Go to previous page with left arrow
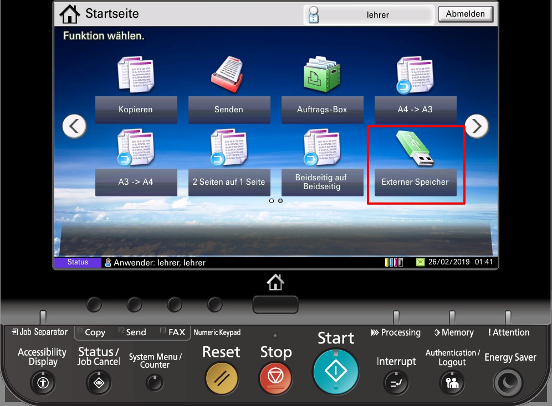552x406 pixels. (x=74, y=127)
